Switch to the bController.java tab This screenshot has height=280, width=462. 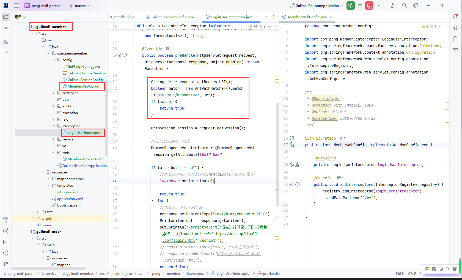pyautogui.click(x=122, y=17)
